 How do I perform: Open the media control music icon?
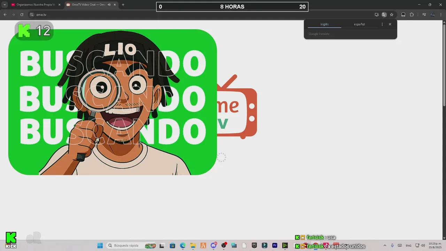pyautogui.click(x=424, y=15)
